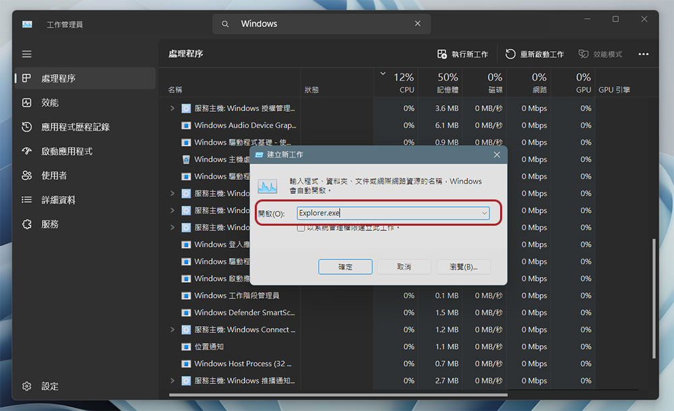Switch to 詳細資料 details tab

point(85,200)
